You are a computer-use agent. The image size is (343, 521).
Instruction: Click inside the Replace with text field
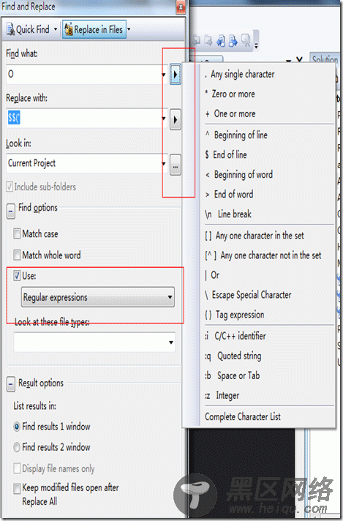tap(84, 118)
